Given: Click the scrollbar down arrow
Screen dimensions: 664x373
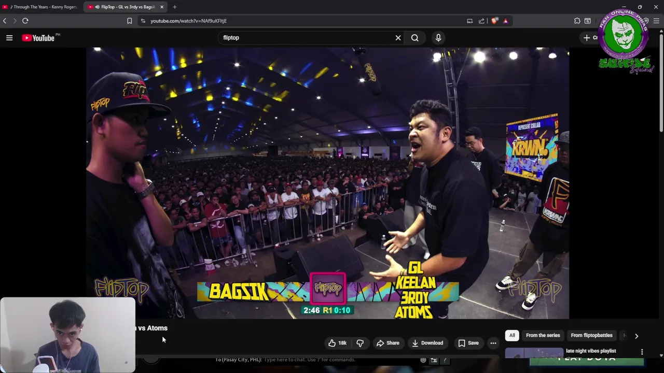Looking at the screenshot, I should click(x=661, y=355).
